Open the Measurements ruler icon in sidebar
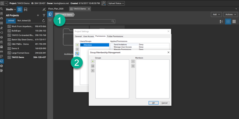The height and width of the screenshot is (119, 239). pyautogui.click(x=1, y=51)
